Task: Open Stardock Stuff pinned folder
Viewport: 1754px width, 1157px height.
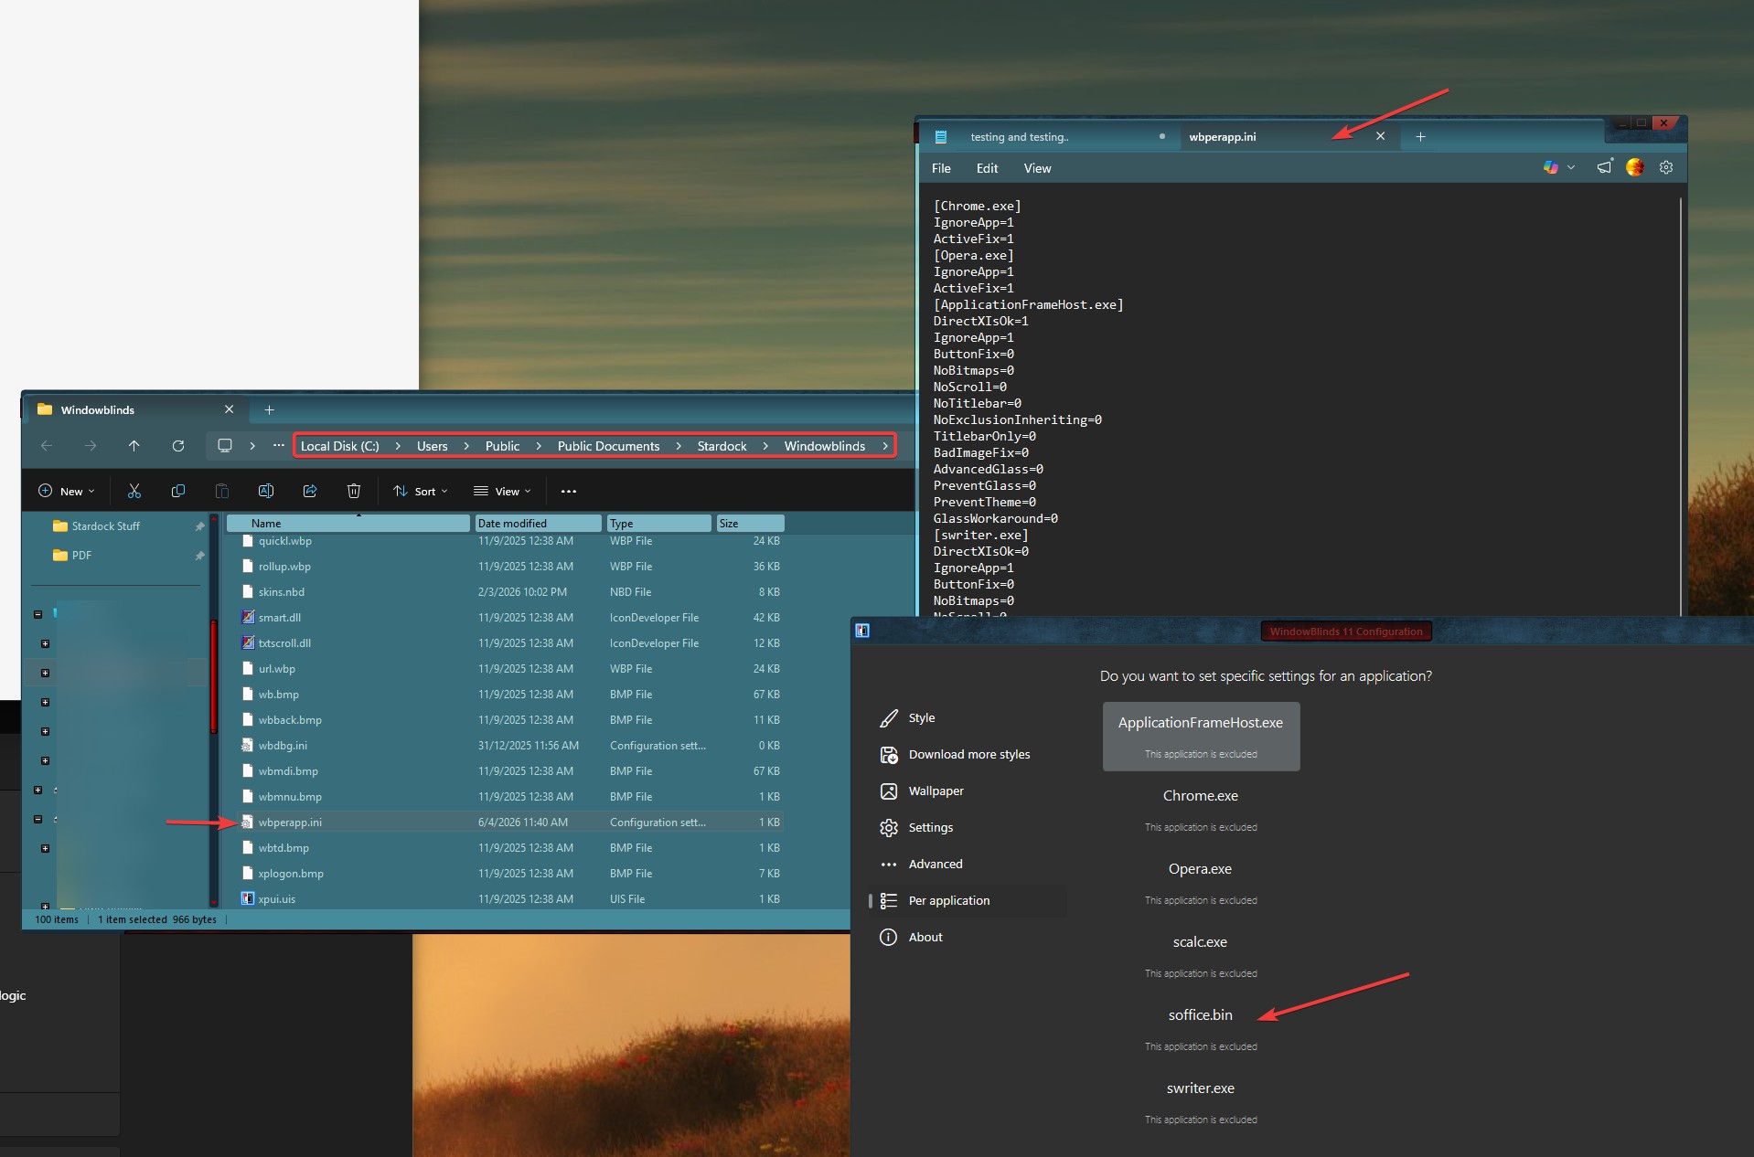Action: coord(105,526)
